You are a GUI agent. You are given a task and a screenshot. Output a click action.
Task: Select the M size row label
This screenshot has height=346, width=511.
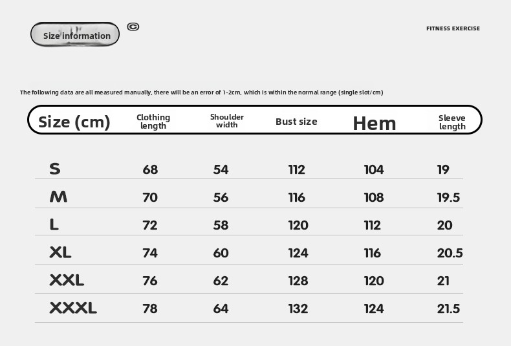click(58, 197)
